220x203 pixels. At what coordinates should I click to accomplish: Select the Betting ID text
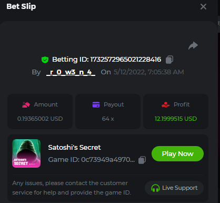point(106,60)
